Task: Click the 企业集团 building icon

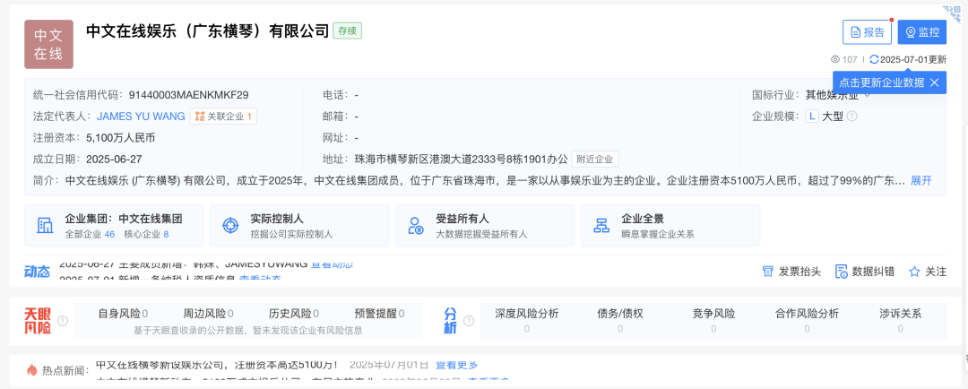Action: coord(45,225)
